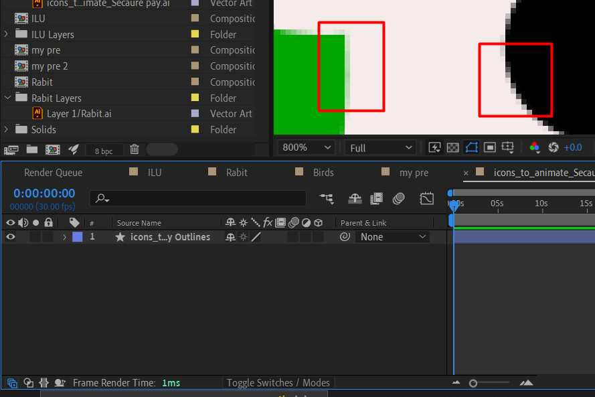The image size is (595, 397).
Task: Create a new composition from the Project panel
Action: click(x=53, y=149)
